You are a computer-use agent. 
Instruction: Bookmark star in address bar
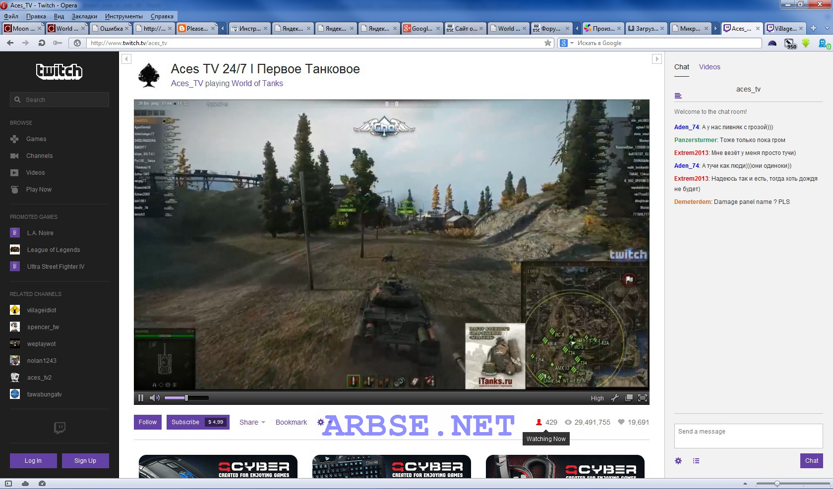coord(548,43)
